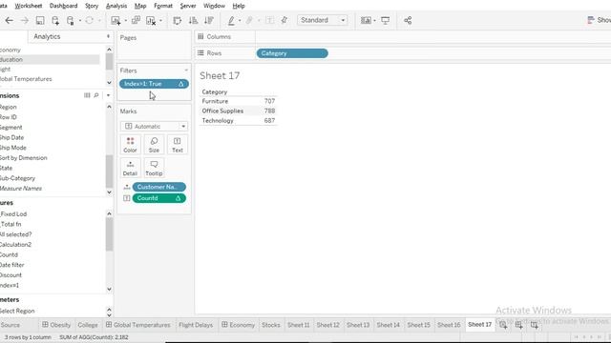Open the Help menu
The image size is (611, 343).
(x=239, y=6)
